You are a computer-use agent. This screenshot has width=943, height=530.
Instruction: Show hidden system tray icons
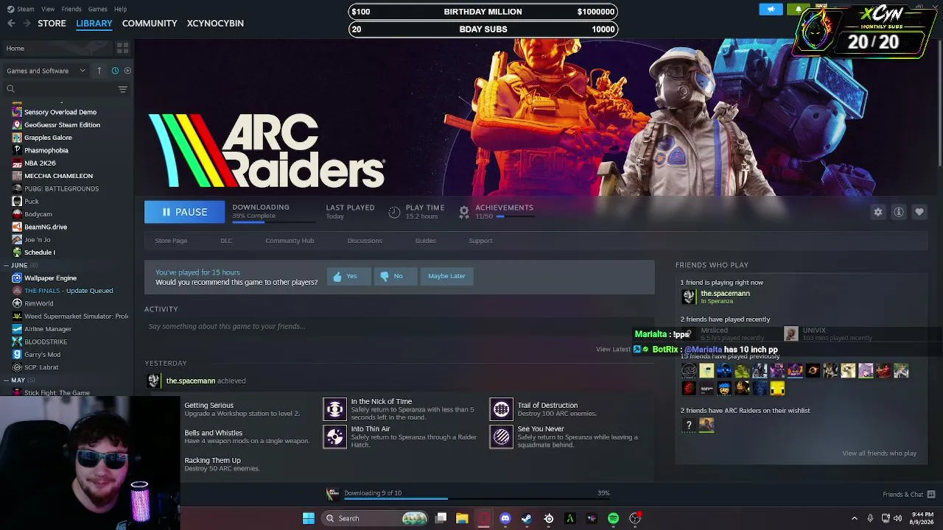[x=855, y=518]
